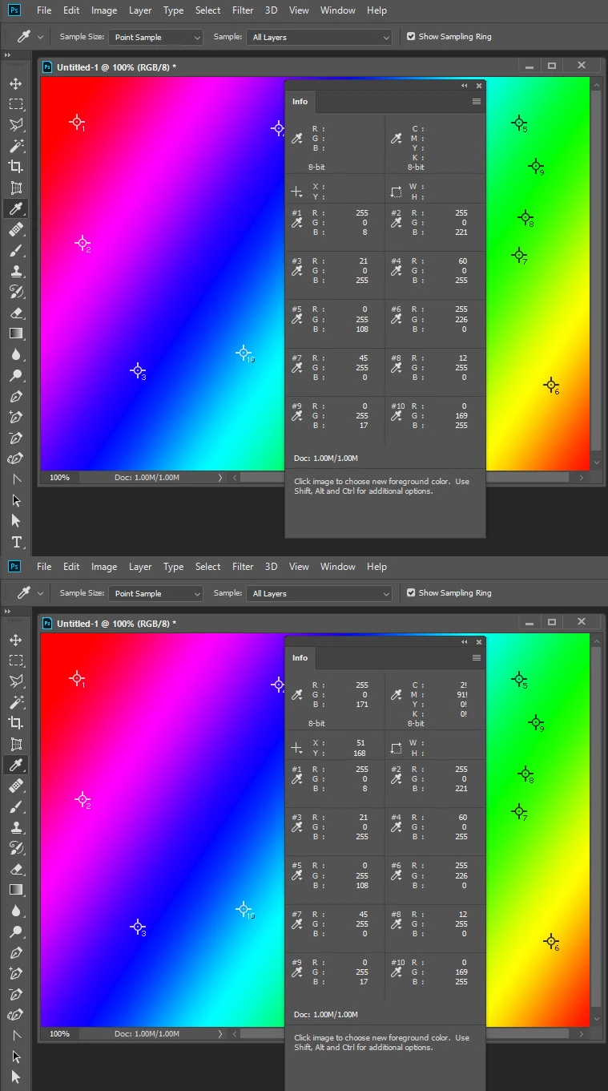Open Info panel menu icon in lower window
608x1091 pixels.
[477, 658]
